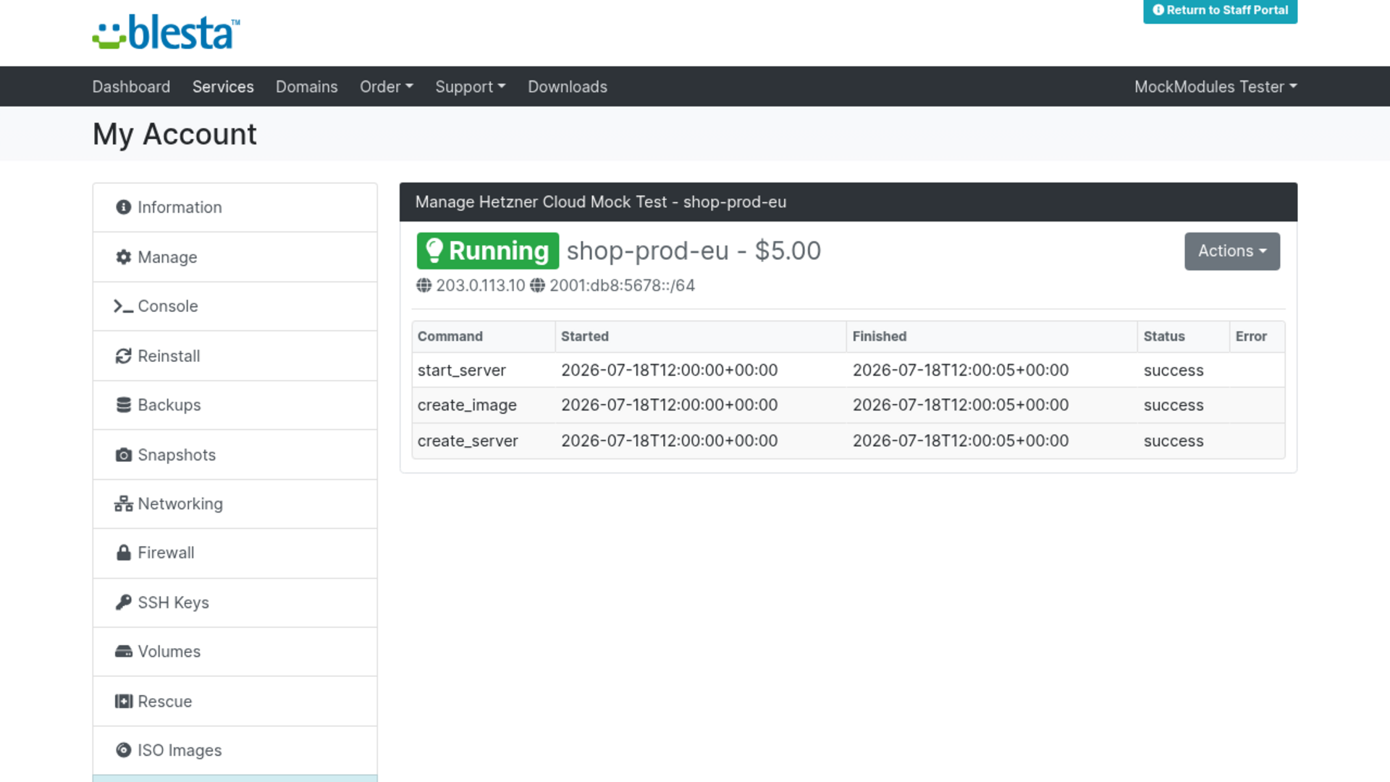Open the Manage sidebar tab
The height and width of the screenshot is (782, 1390).
point(235,257)
